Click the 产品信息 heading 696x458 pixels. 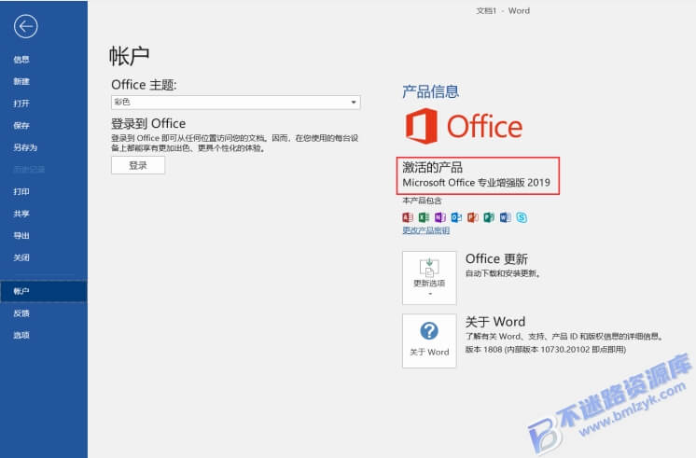(x=430, y=91)
